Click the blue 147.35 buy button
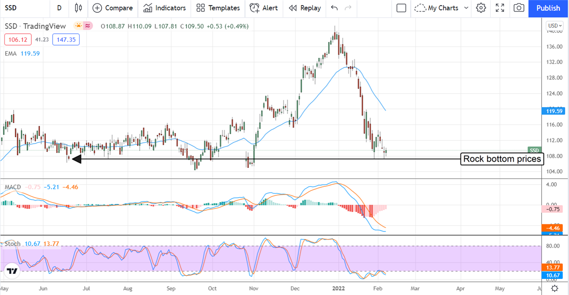Image resolution: width=569 pixels, height=295 pixels. tap(66, 39)
